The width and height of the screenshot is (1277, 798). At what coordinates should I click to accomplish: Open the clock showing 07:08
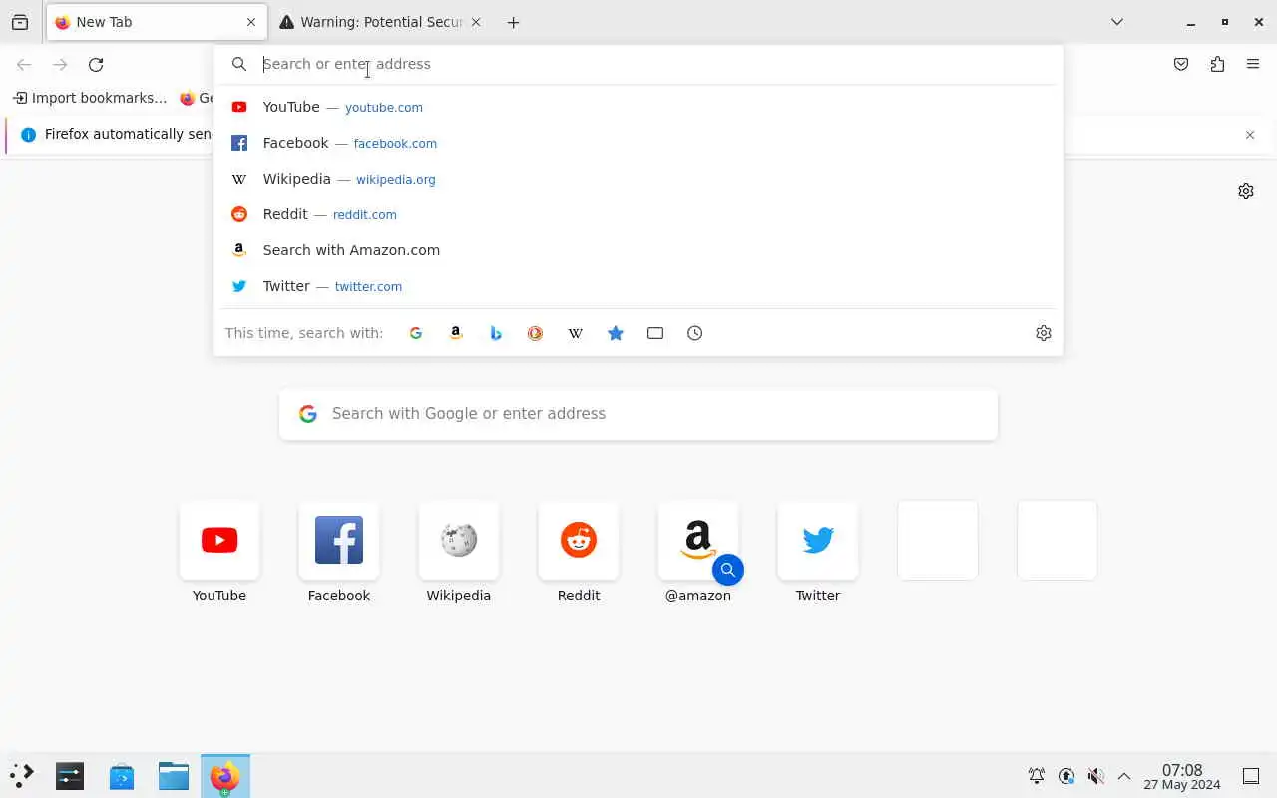coord(1182,776)
